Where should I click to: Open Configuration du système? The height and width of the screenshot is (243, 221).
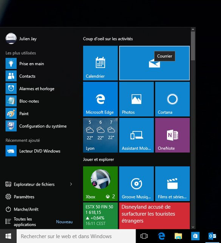pyautogui.click(x=39, y=126)
